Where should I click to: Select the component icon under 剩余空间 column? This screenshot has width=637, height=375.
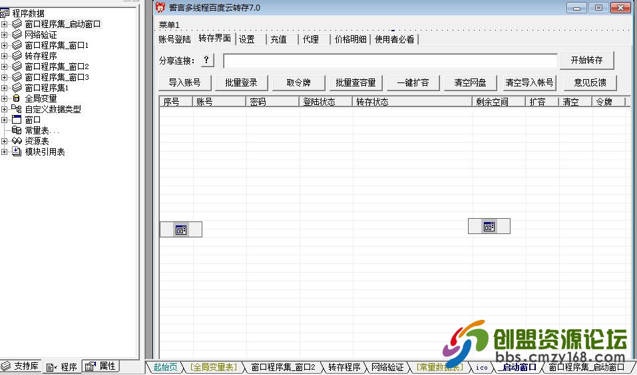pos(489,226)
